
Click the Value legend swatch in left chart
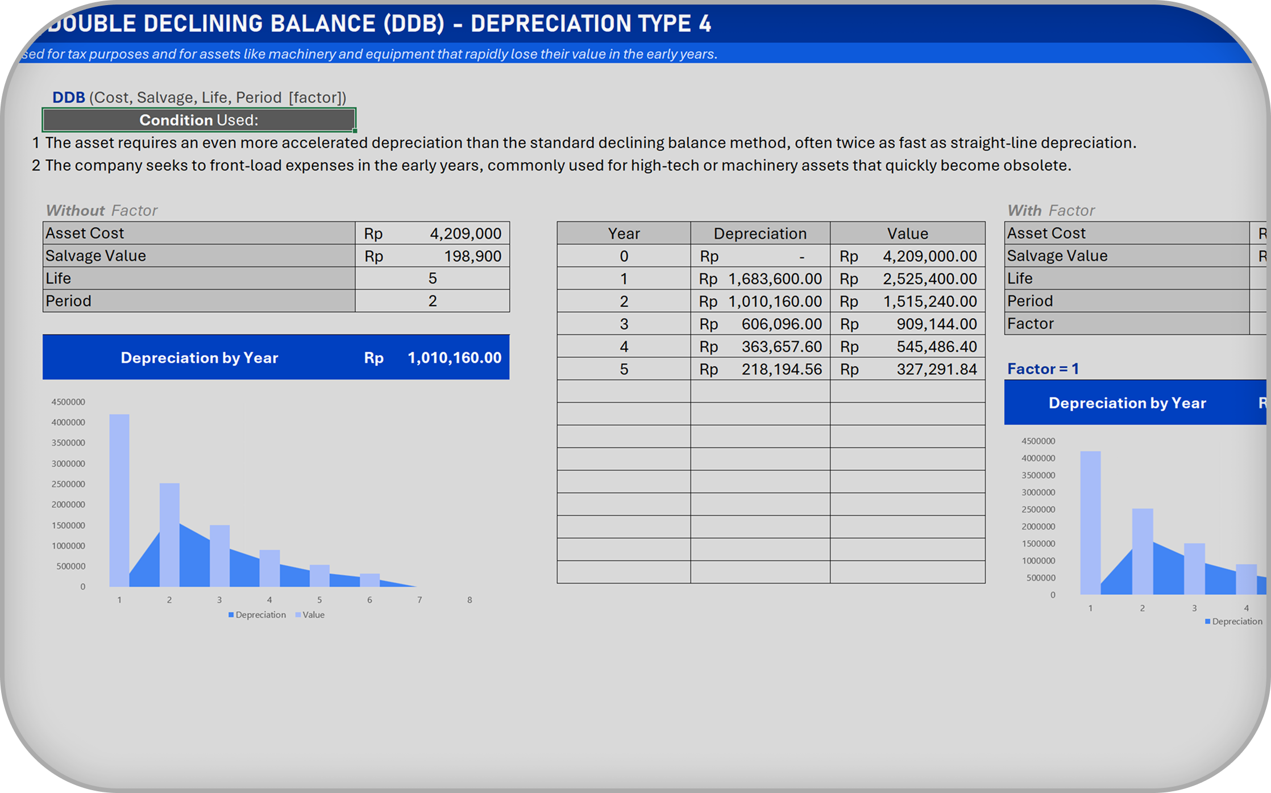[298, 615]
